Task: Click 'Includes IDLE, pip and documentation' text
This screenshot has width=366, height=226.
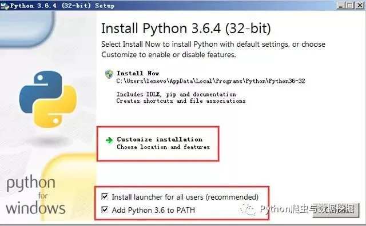Action: pos(176,94)
